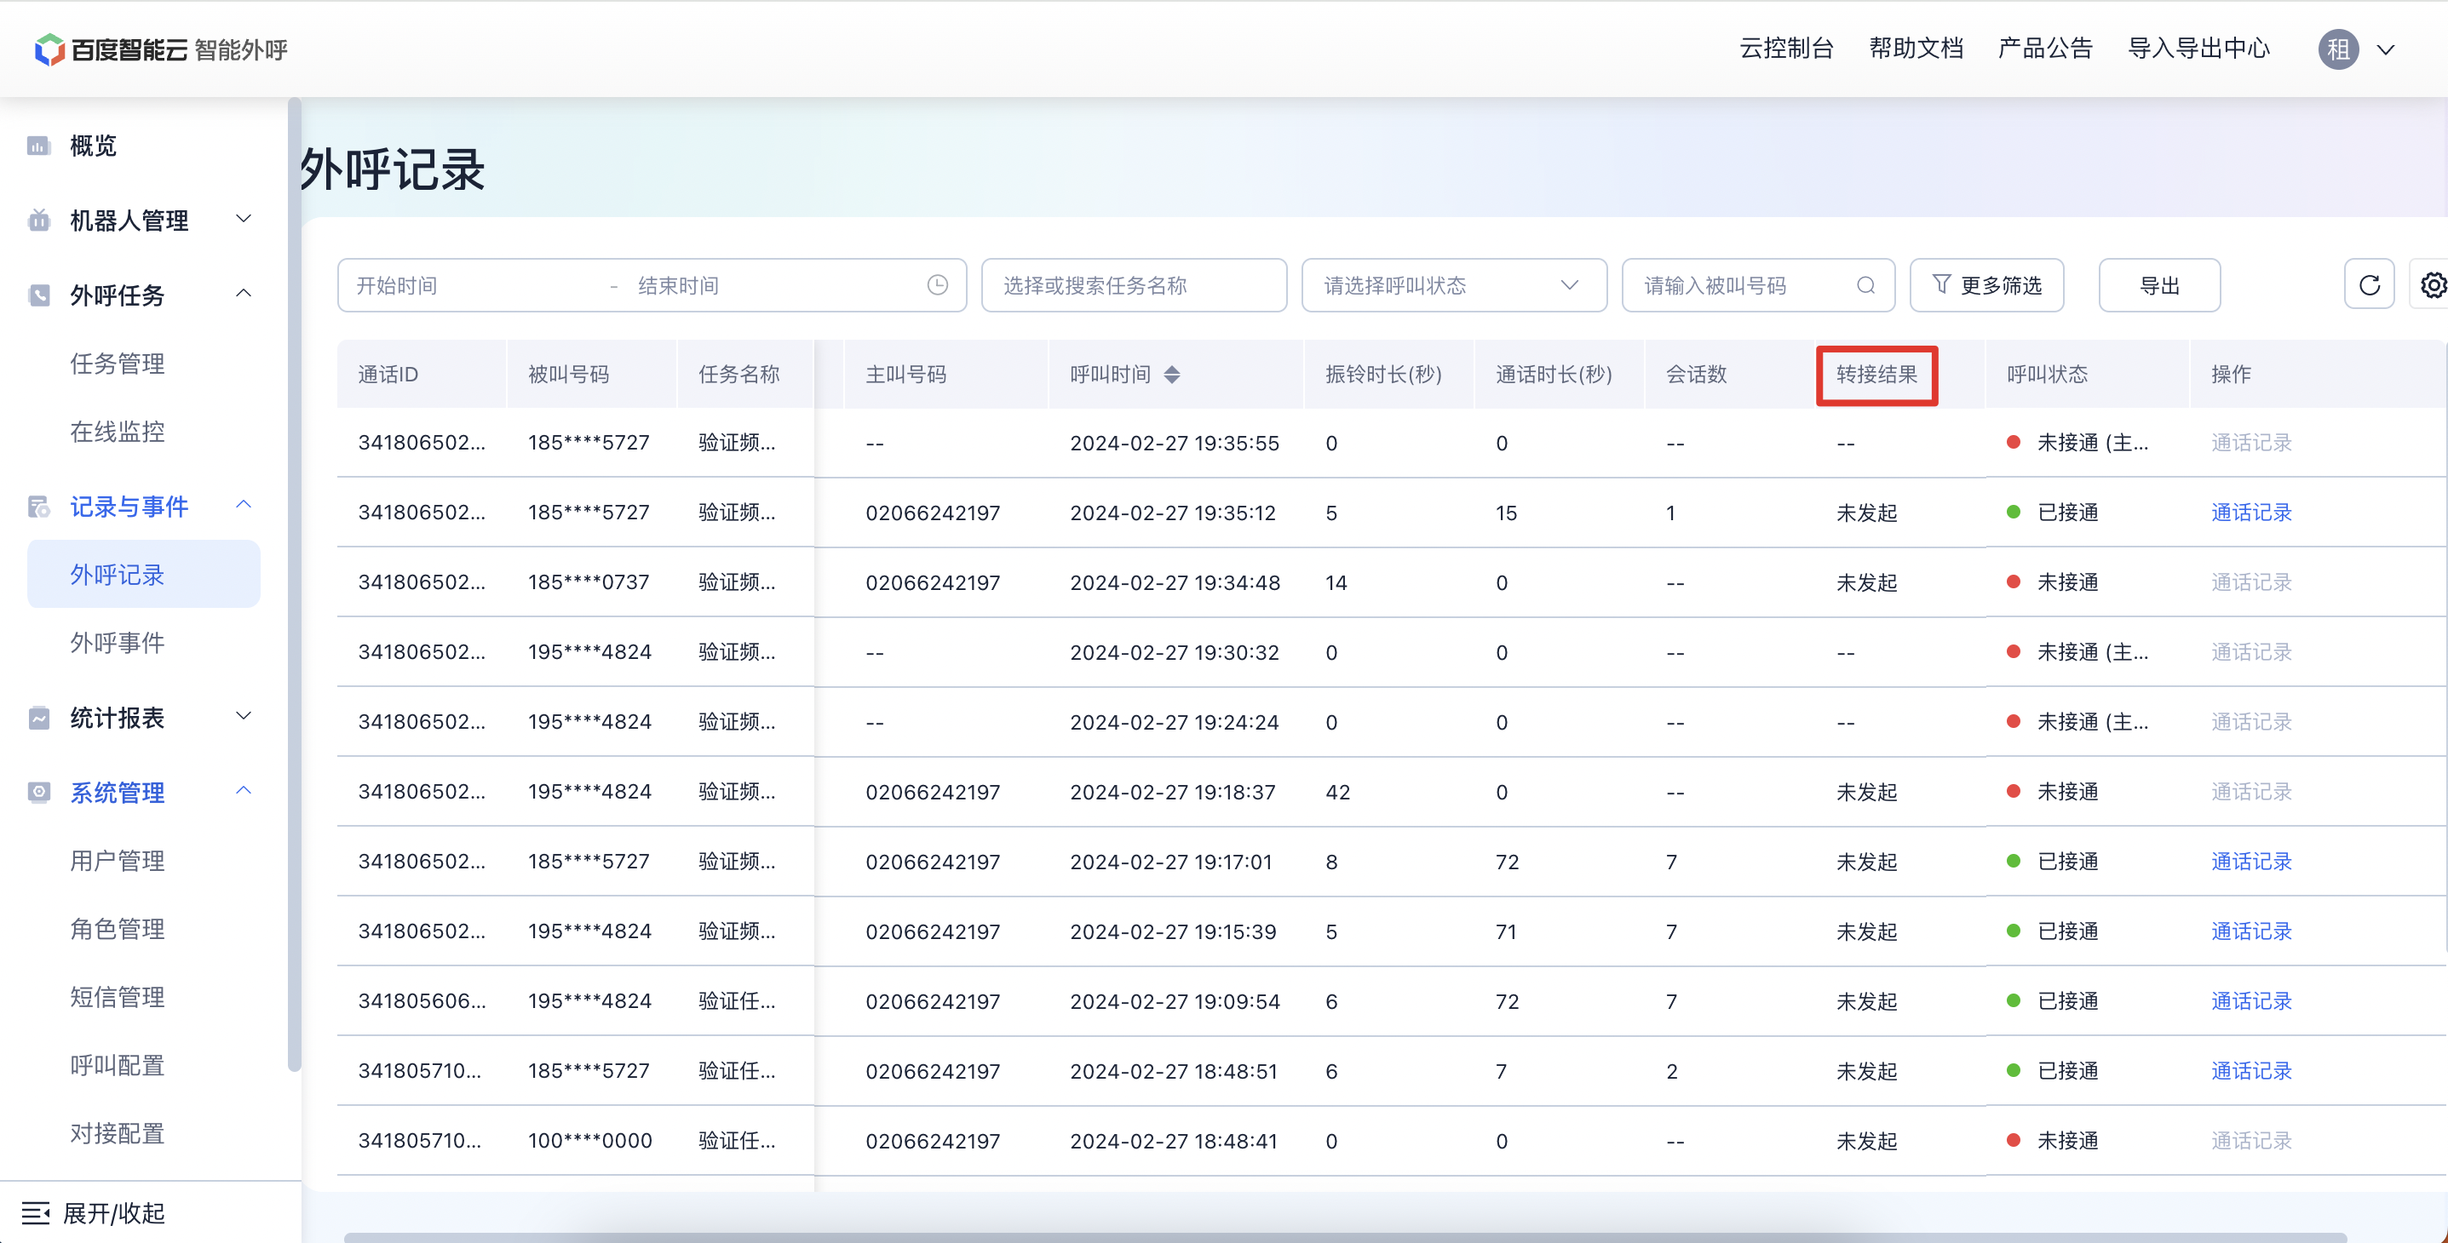
Task: Open 通话记录 for the 19:15:39 call
Action: [2251, 931]
